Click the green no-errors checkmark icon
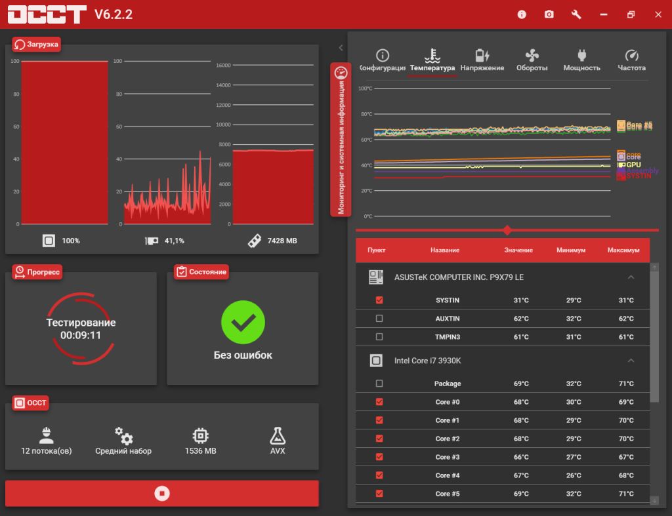The image size is (672, 516). point(243,322)
